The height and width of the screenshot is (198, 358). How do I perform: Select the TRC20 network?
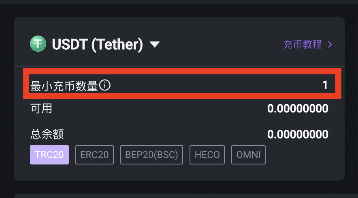pyautogui.click(x=49, y=155)
